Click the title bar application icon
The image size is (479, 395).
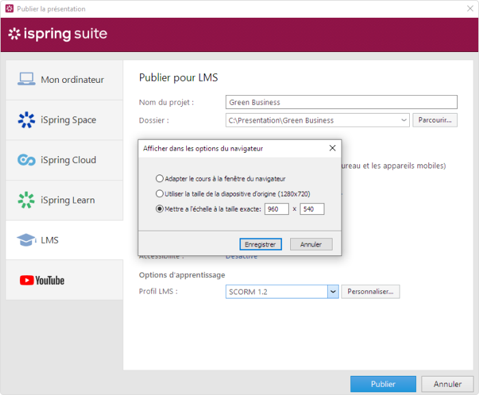[10, 9]
